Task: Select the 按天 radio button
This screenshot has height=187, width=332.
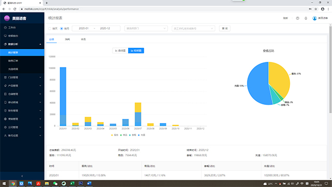Action: click(x=50, y=29)
